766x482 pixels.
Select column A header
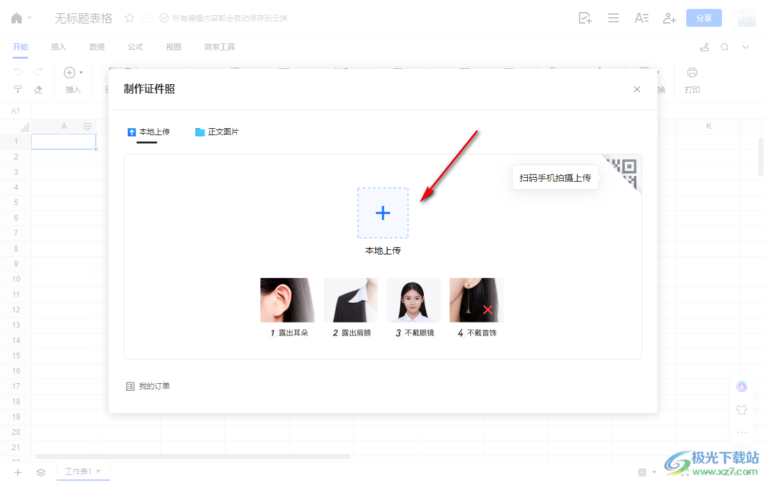click(64, 126)
